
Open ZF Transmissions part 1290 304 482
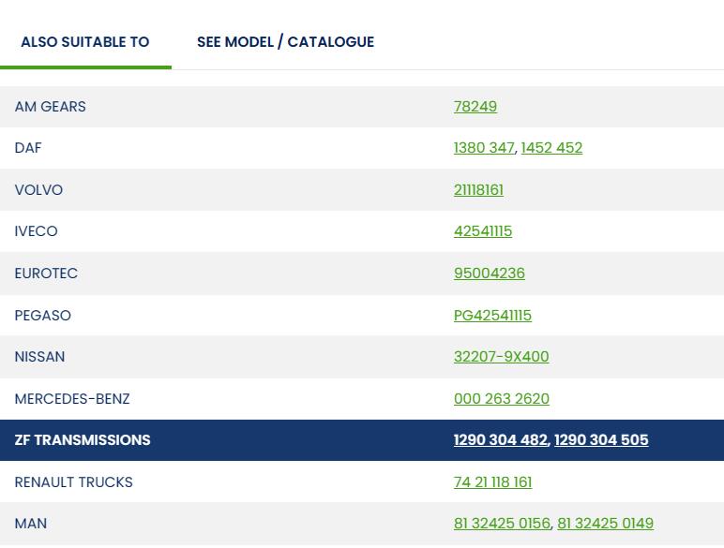coord(500,440)
